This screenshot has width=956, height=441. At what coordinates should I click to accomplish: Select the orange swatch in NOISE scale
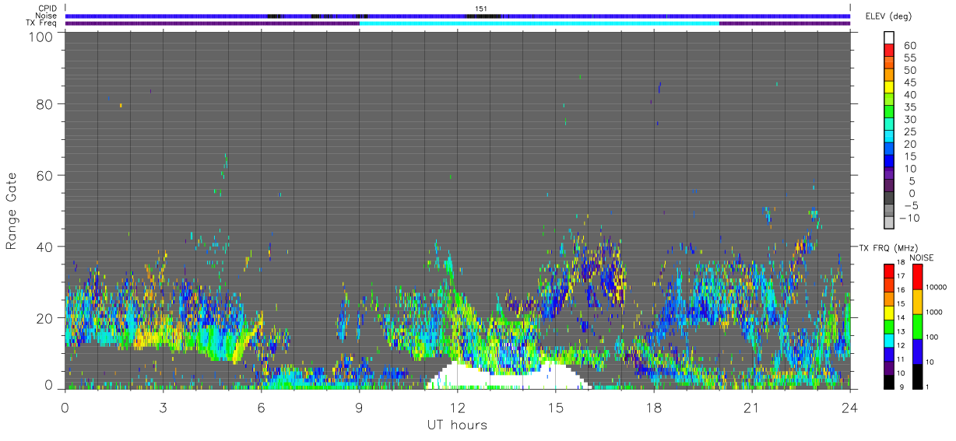point(918,302)
